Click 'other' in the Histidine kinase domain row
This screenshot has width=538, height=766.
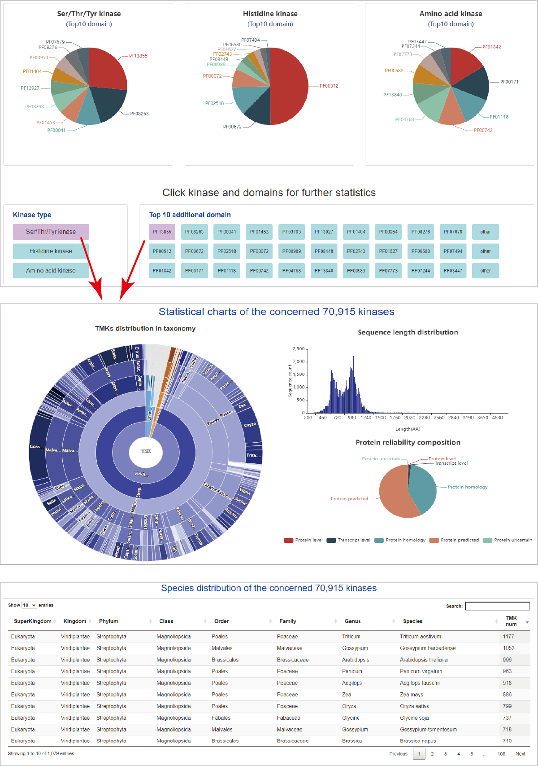[486, 251]
